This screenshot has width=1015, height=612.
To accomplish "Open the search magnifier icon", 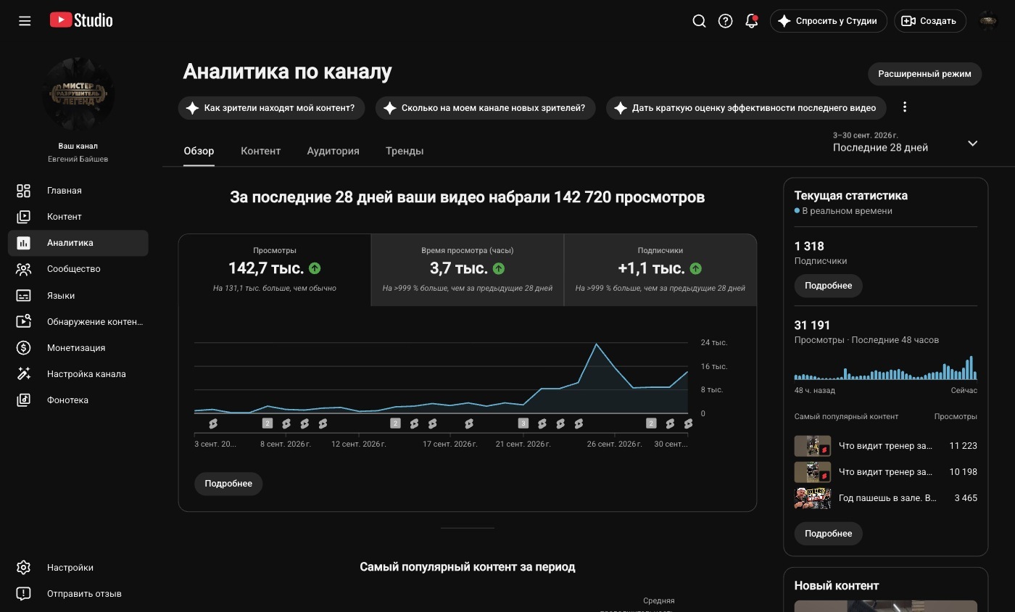I will pyautogui.click(x=699, y=21).
